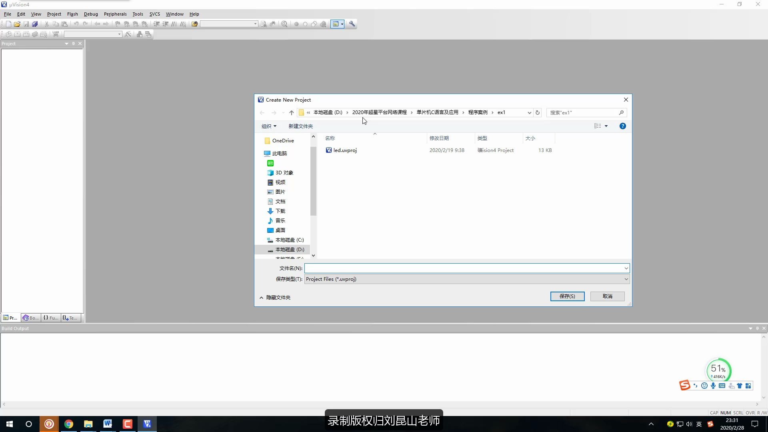This screenshot has height=432, width=768.
Task: Open the Flash menu
Action: click(x=72, y=14)
